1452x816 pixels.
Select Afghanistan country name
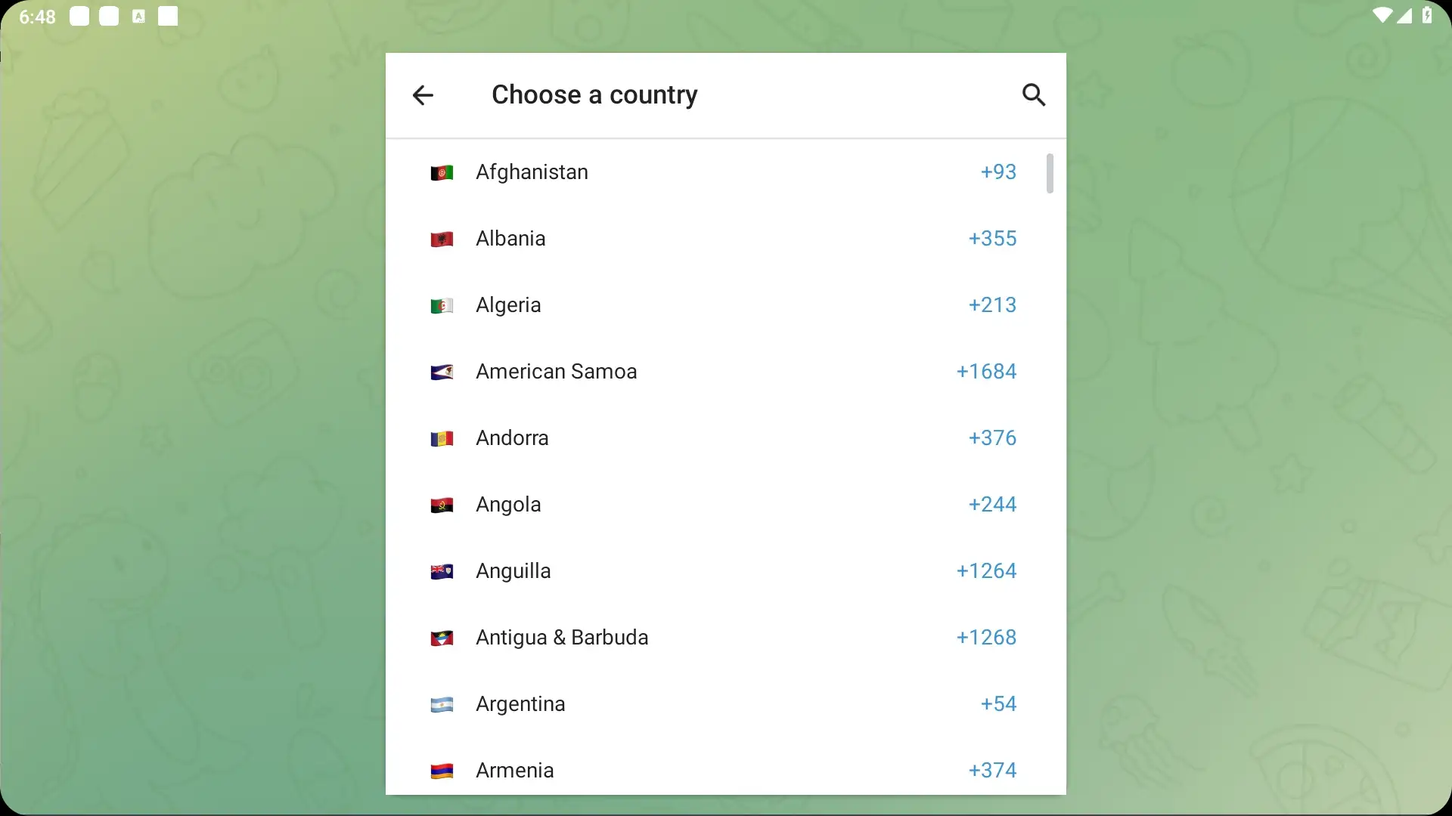click(532, 172)
